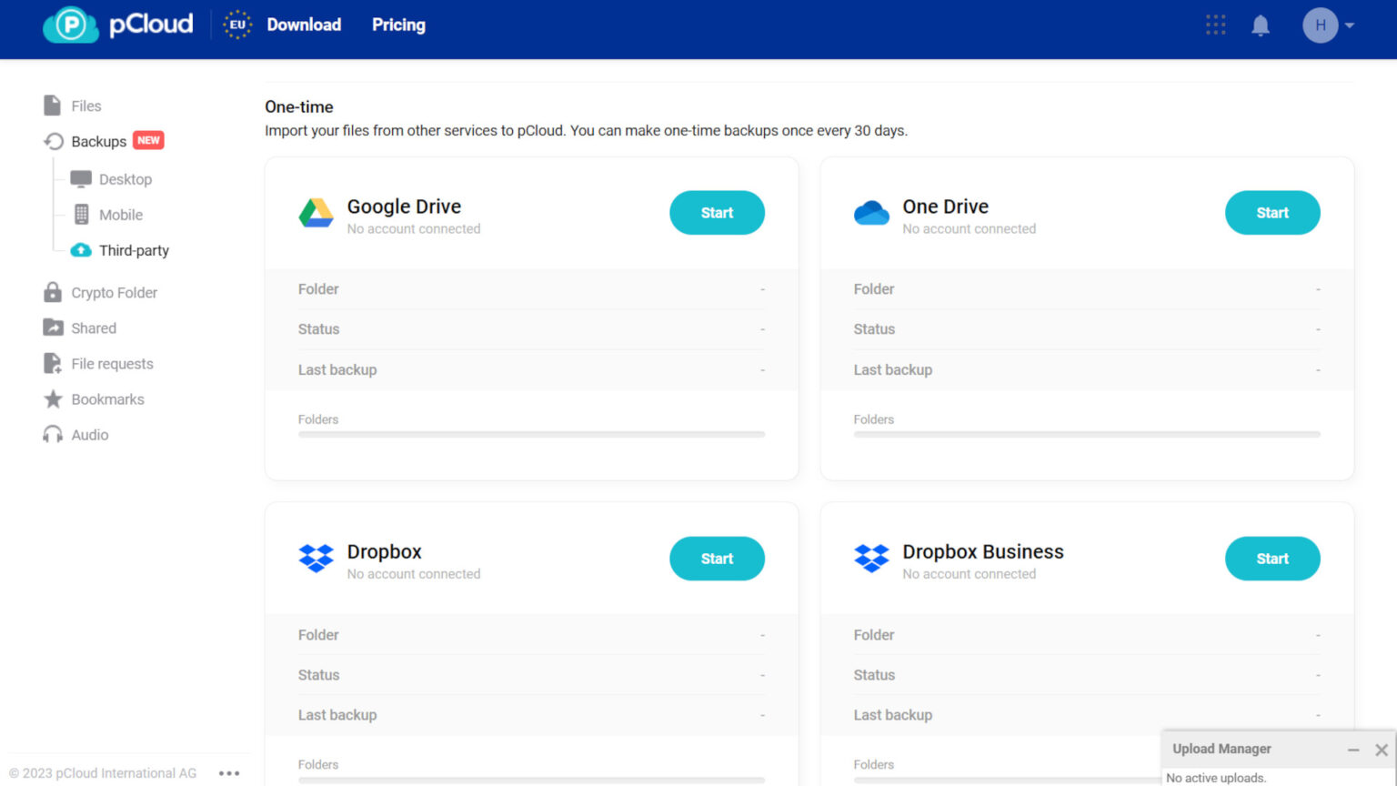Open the pCloud apps grid icon
This screenshot has height=786, width=1397.
1215,25
